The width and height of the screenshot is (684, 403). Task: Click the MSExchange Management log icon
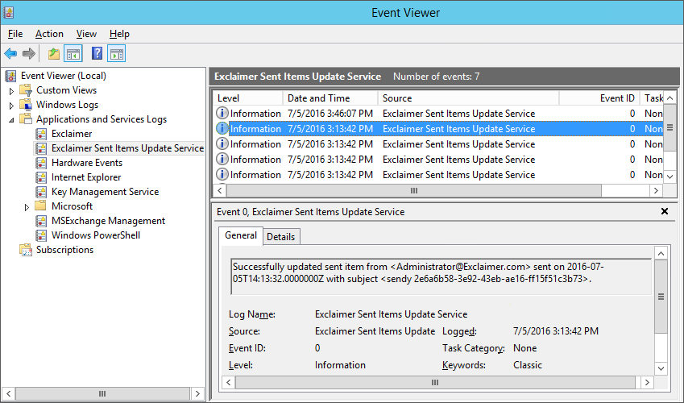coord(41,221)
